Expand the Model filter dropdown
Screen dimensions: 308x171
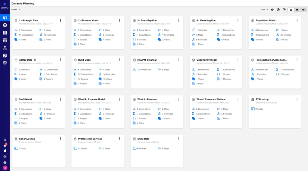[15, 10]
